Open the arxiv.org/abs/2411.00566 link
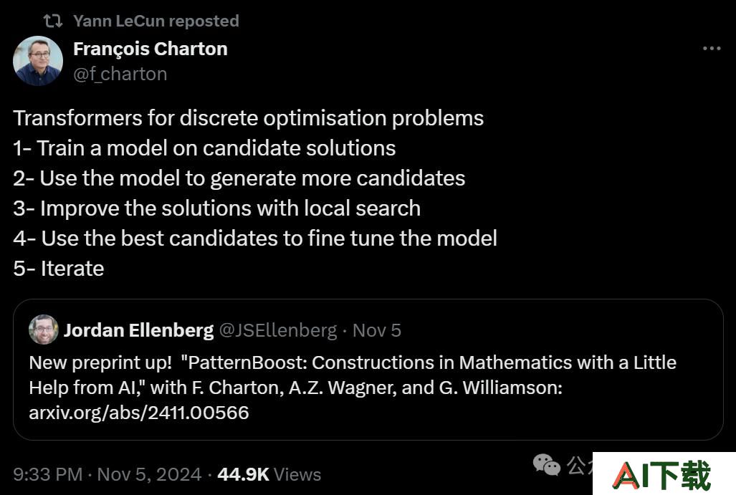The height and width of the screenshot is (495, 736). (139, 413)
